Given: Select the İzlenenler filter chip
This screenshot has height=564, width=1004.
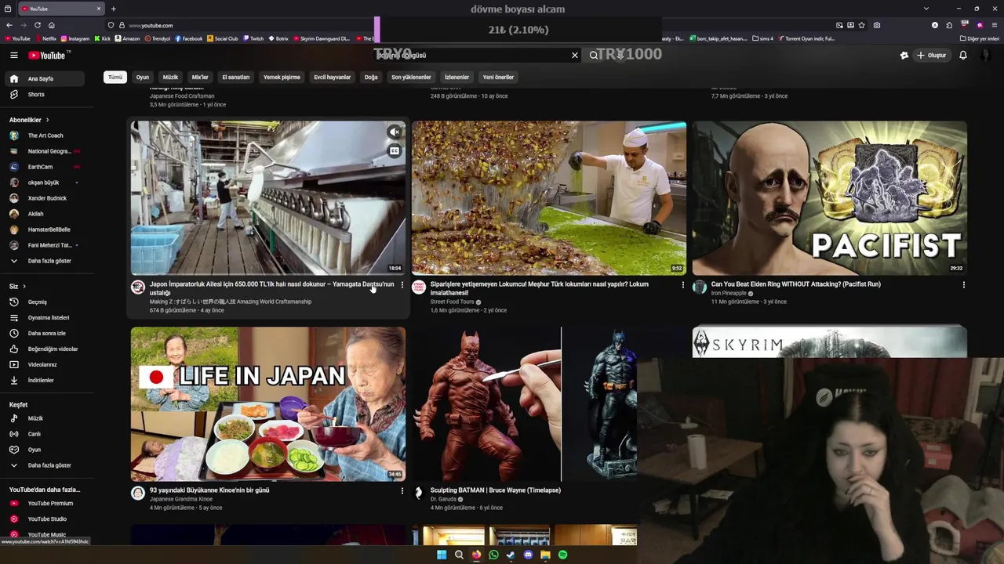Looking at the screenshot, I should (x=457, y=77).
